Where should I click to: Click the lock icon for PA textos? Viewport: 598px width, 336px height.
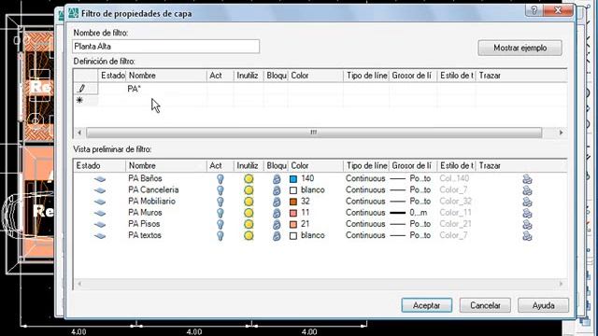[277, 236]
